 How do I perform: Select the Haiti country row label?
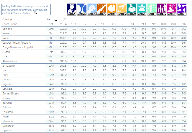click(5, 75)
